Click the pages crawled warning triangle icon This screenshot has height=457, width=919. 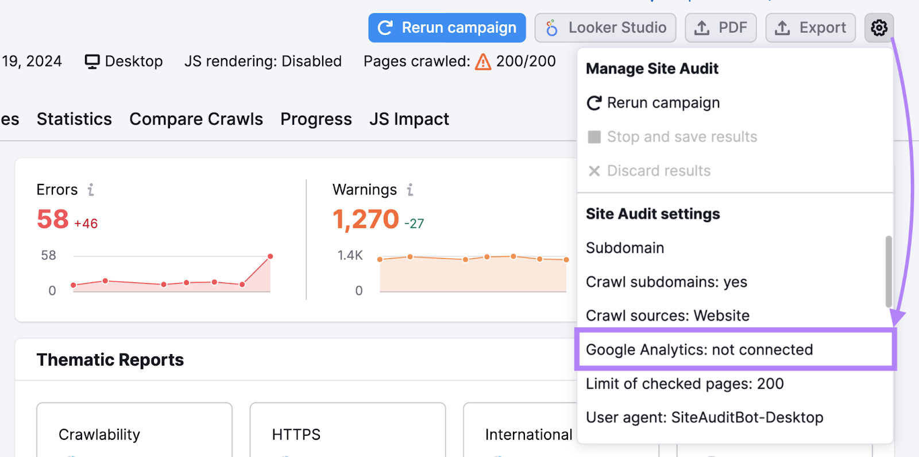click(x=483, y=62)
